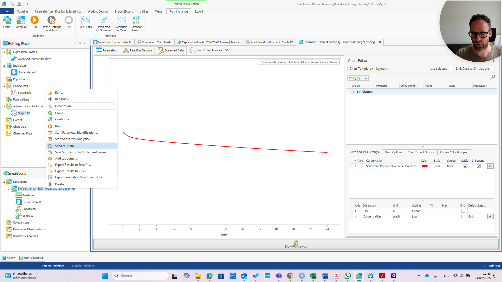Select Send to MoBi context menu entry
502x282 pixels.
click(66, 146)
